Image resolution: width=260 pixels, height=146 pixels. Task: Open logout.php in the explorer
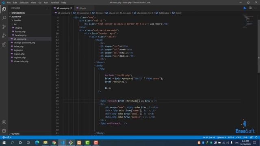[19, 54]
